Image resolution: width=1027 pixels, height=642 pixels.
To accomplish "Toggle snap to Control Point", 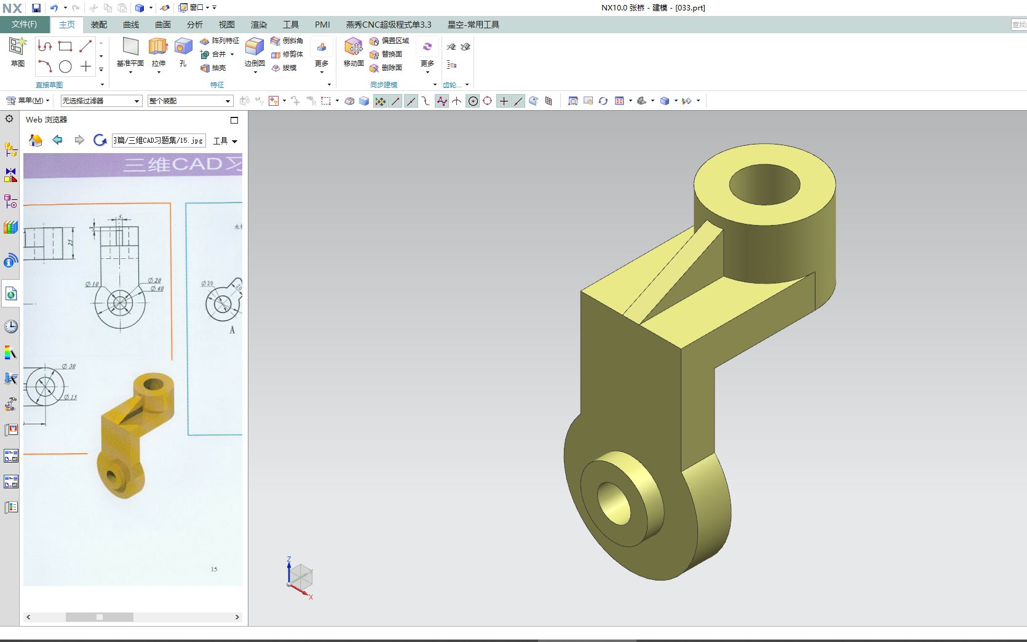I will (426, 101).
